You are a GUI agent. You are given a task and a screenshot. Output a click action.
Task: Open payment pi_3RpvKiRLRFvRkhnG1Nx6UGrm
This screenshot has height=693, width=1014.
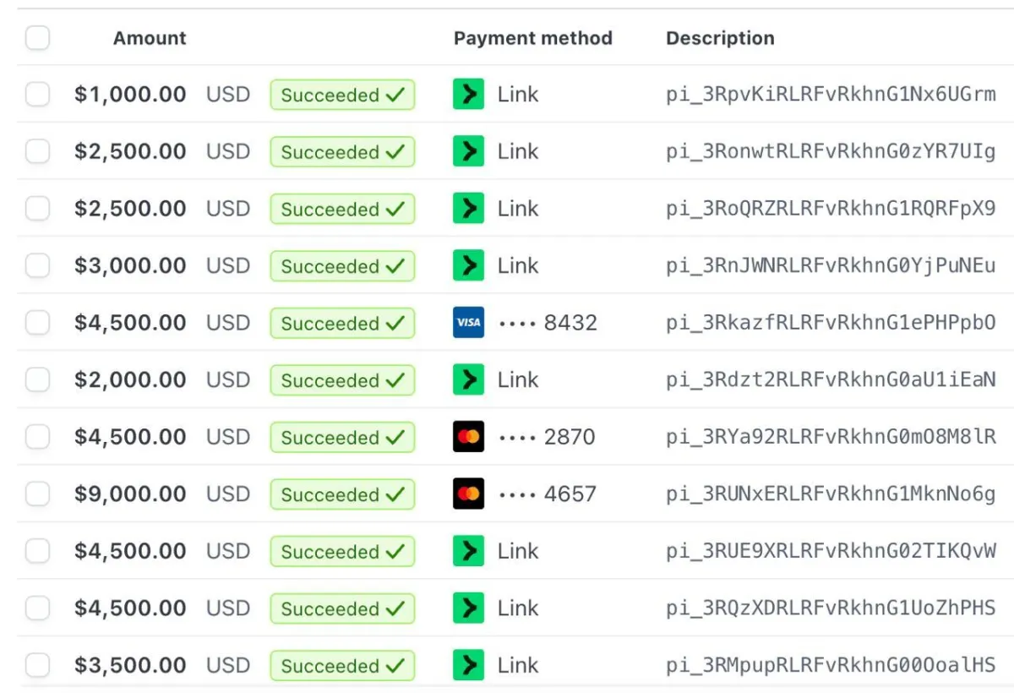click(831, 95)
